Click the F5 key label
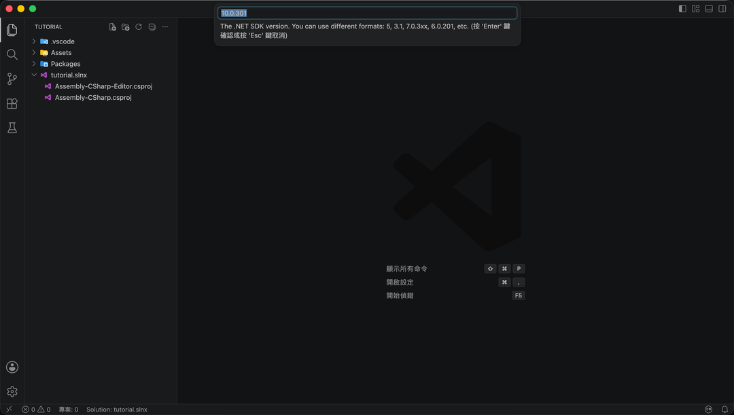The width and height of the screenshot is (734, 415). coord(518,295)
